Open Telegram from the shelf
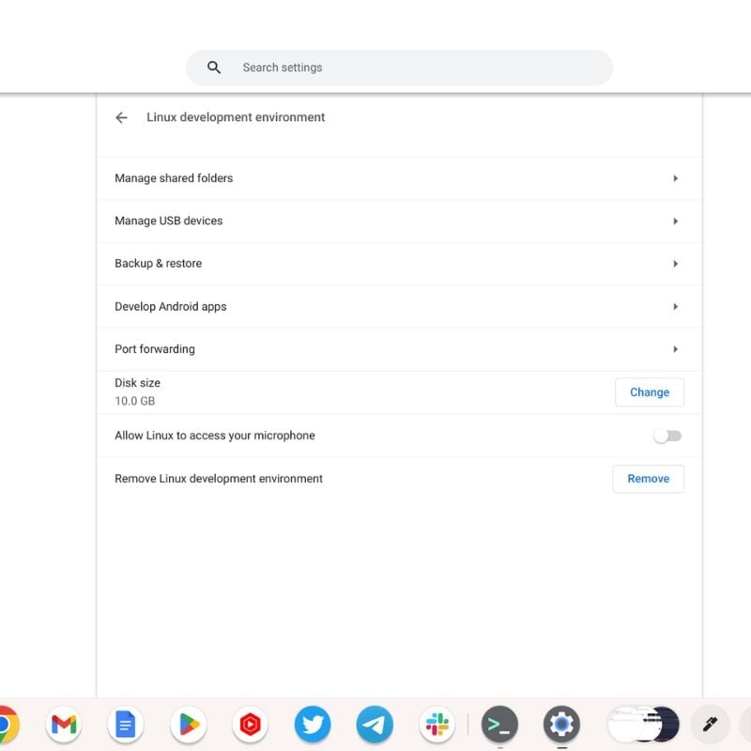 [x=375, y=724]
